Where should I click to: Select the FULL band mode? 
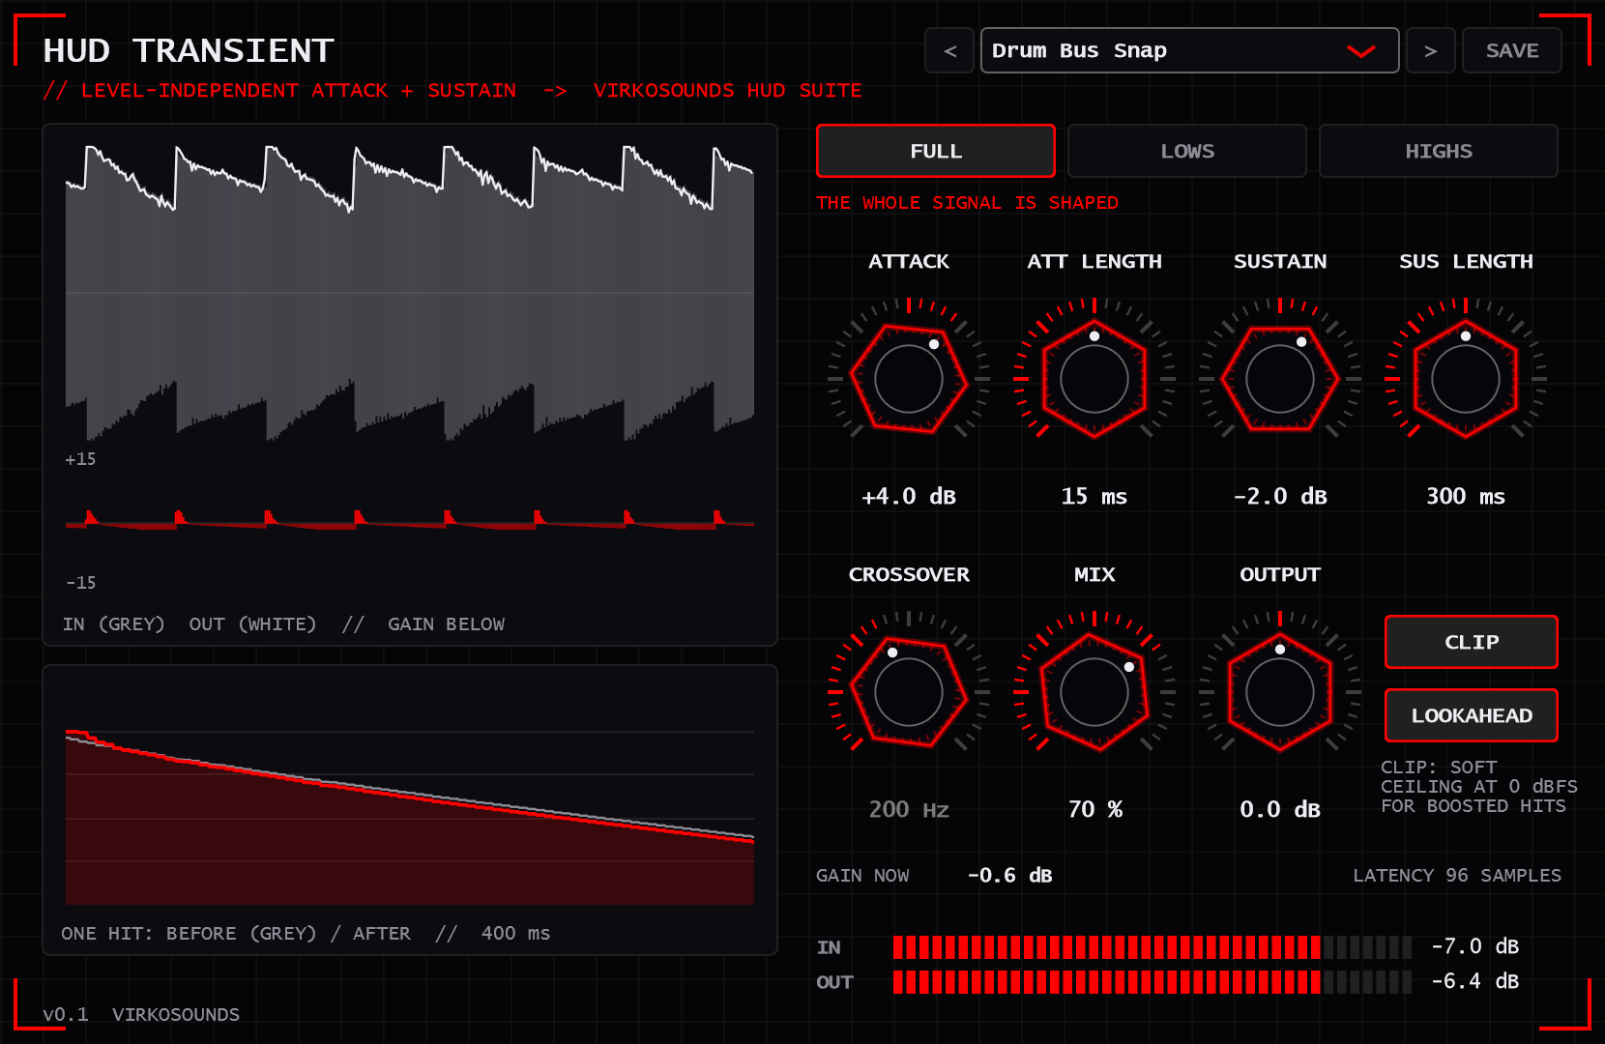point(935,151)
